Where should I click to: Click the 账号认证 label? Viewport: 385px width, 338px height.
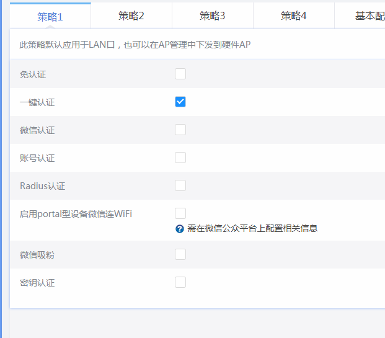[x=37, y=158]
